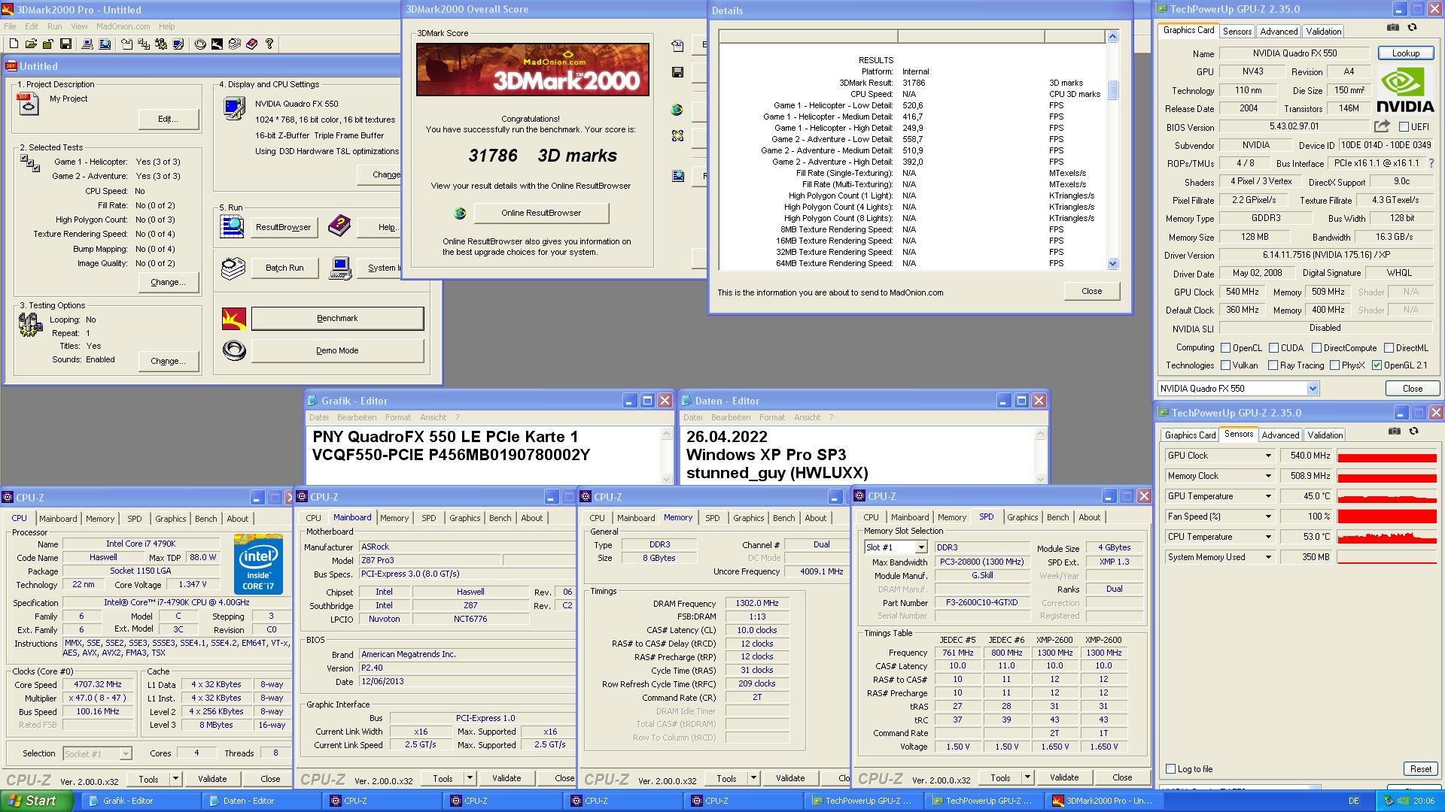Toggle Ray Tracing checkbox
The height and width of the screenshot is (812, 1445).
pos(1273,365)
